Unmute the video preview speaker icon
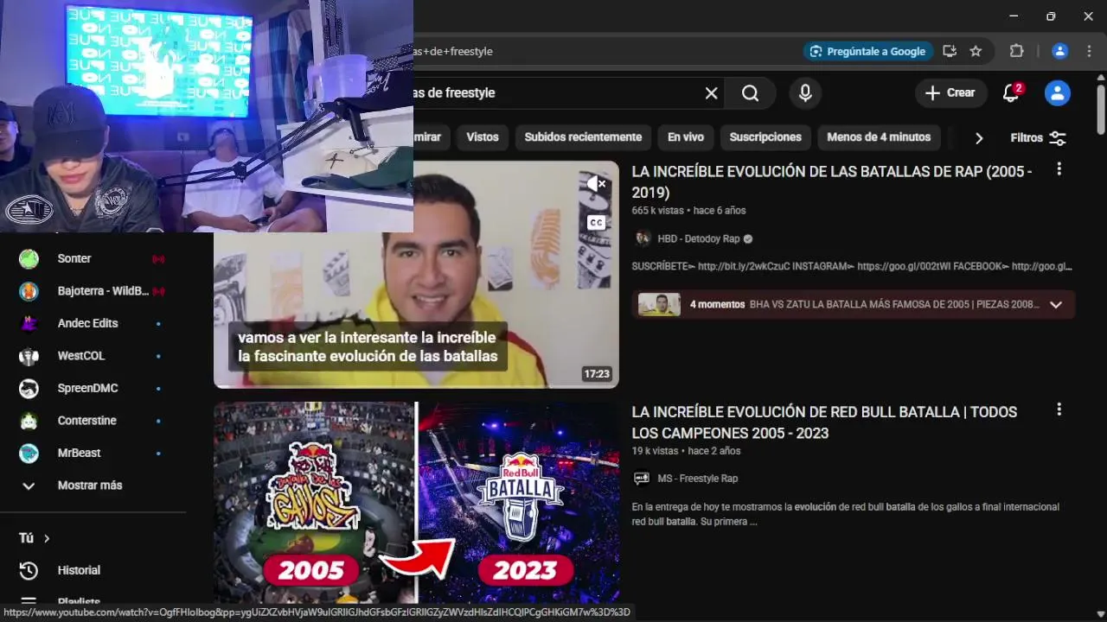The height and width of the screenshot is (622, 1107). tap(597, 184)
